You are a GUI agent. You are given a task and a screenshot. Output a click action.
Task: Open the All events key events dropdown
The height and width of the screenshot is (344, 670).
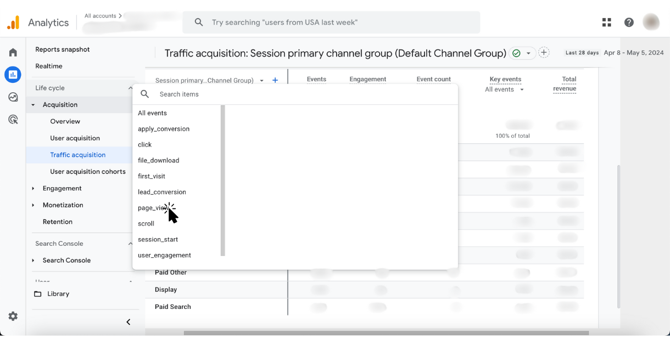[x=504, y=89]
